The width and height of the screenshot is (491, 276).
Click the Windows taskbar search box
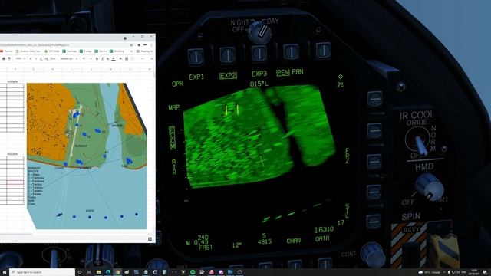(x=42, y=272)
